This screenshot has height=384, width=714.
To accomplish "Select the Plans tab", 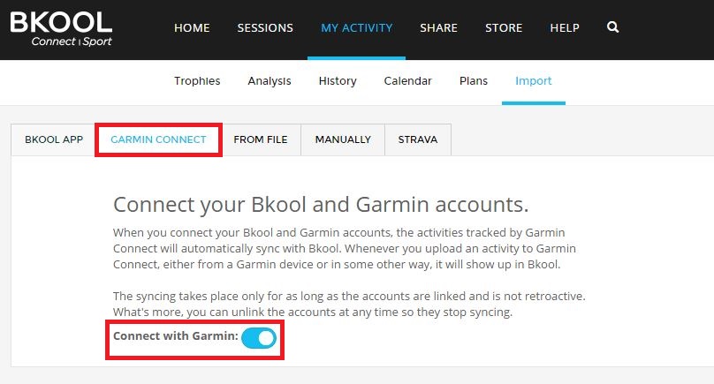I will (473, 81).
